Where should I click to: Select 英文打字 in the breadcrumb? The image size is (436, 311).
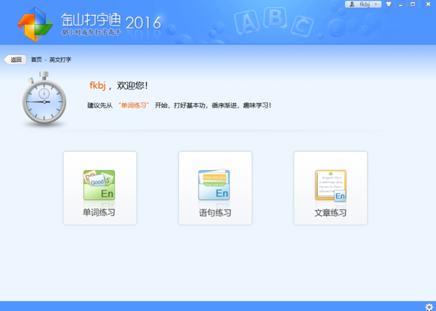point(60,60)
